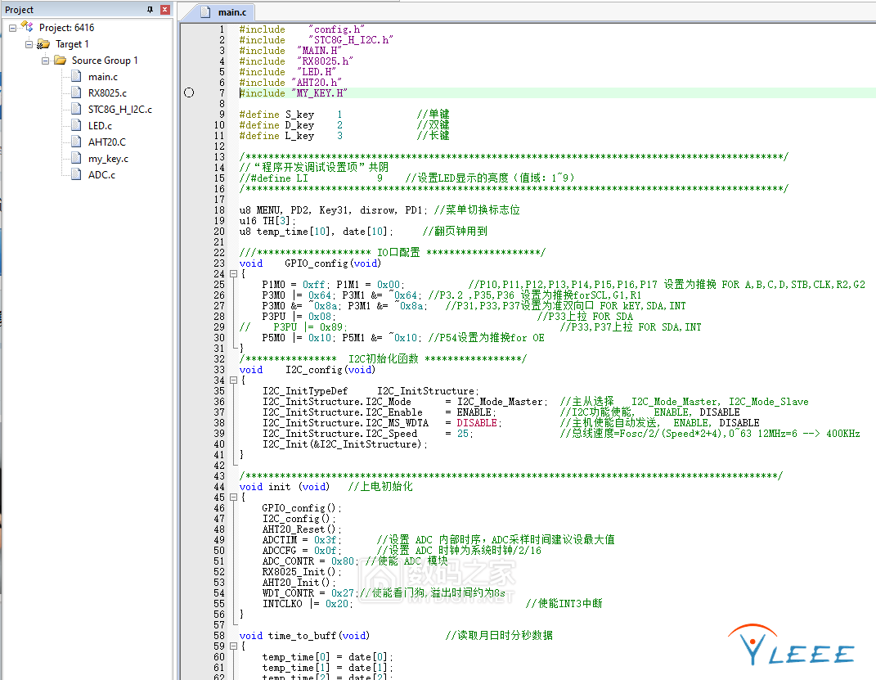Click the STC8G_H_I2C.c file icon

click(x=77, y=109)
